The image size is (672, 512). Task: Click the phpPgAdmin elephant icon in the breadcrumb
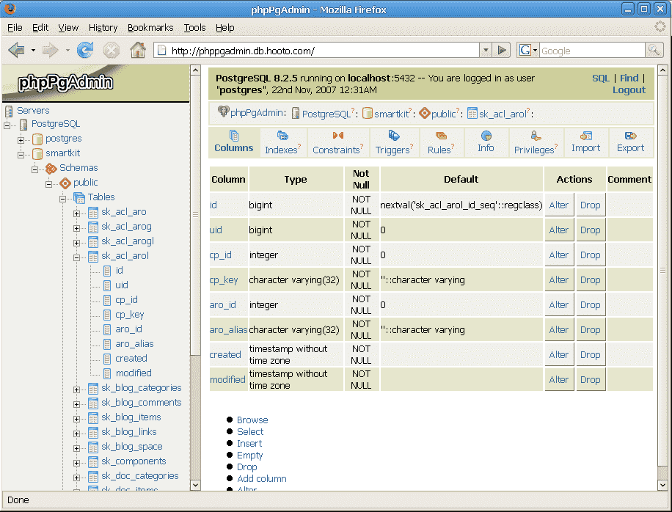223,111
